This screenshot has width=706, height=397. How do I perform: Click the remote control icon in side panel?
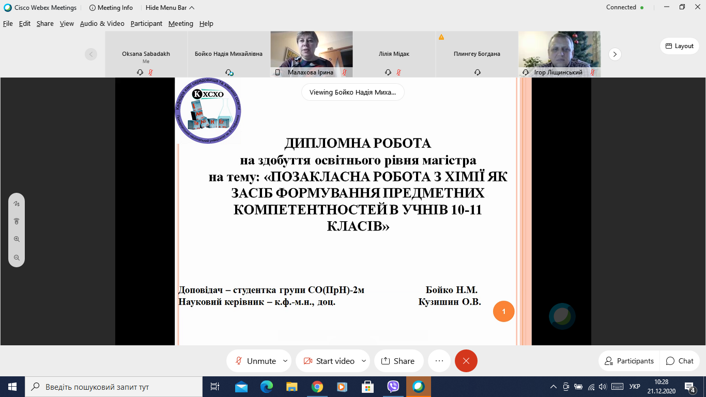pyautogui.click(x=17, y=221)
